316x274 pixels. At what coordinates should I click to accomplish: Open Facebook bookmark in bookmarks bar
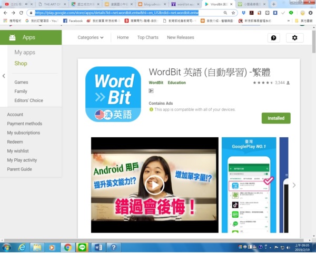(x=73, y=21)
